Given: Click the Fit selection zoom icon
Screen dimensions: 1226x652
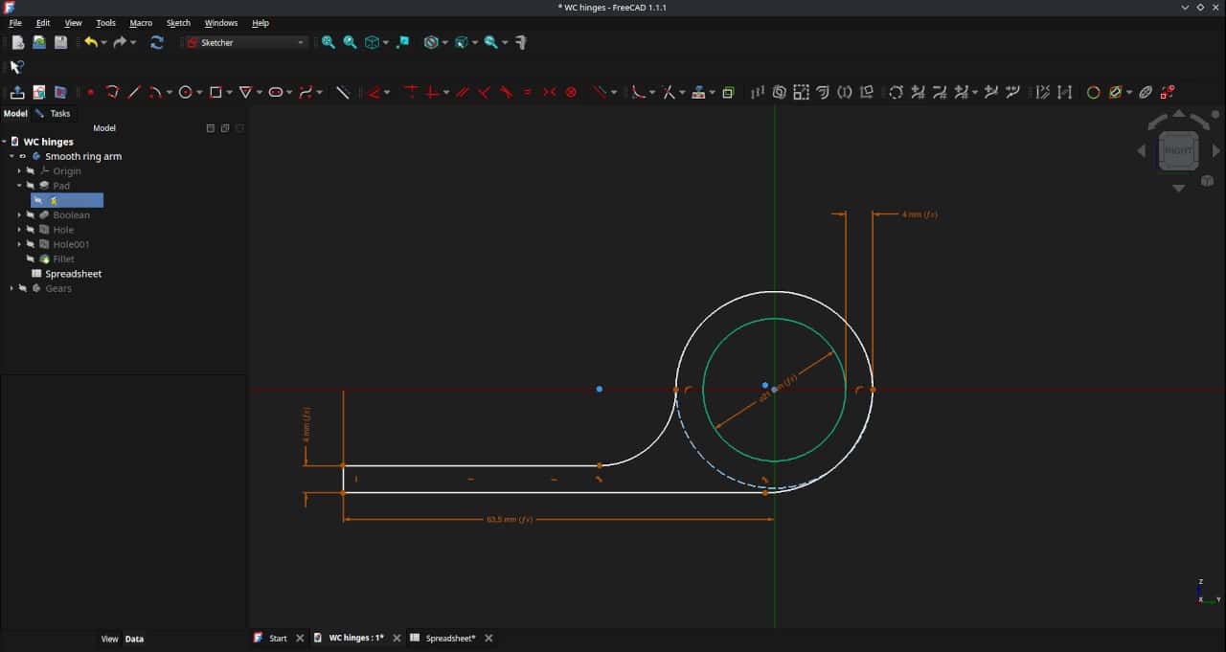Looking at the screenshot, I should [x=351, y=42].
